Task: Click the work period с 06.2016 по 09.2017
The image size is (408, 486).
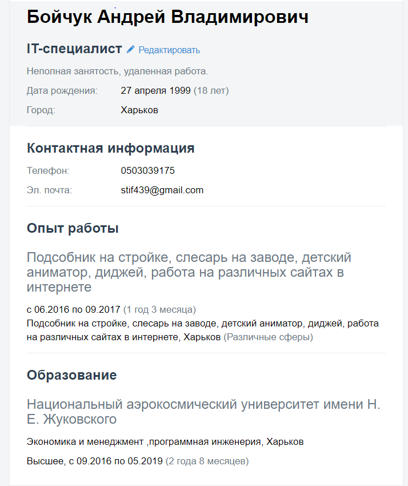Action: click(73, 309)
